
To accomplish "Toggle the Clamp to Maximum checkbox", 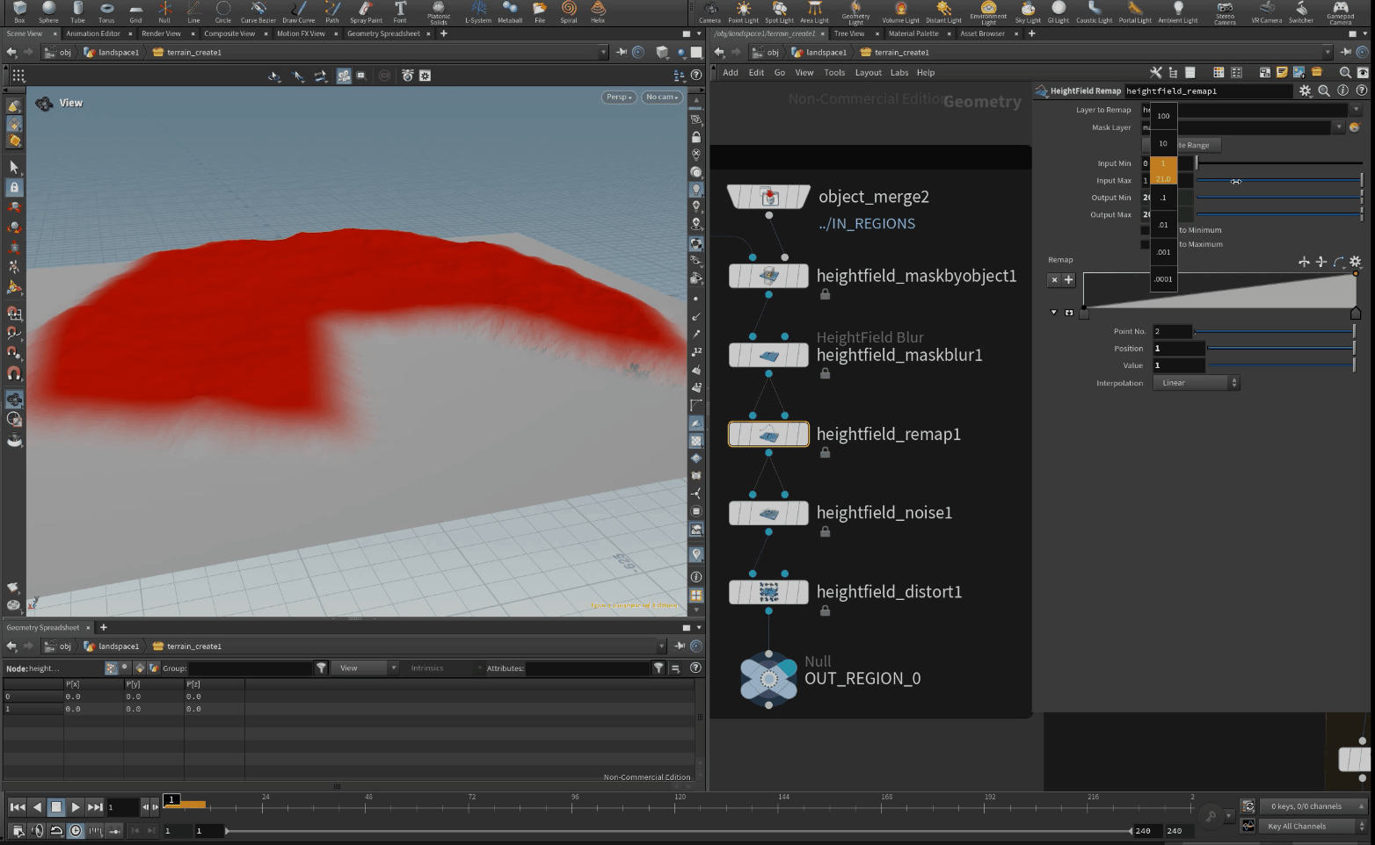I will point(1146,244).
